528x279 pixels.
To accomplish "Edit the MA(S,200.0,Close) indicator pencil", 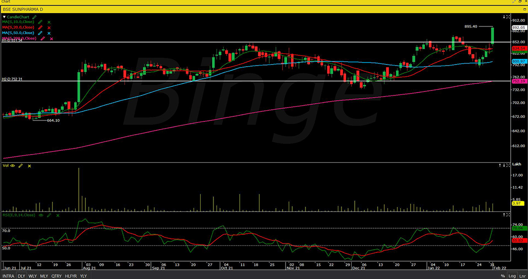I will tap(43, 39).
